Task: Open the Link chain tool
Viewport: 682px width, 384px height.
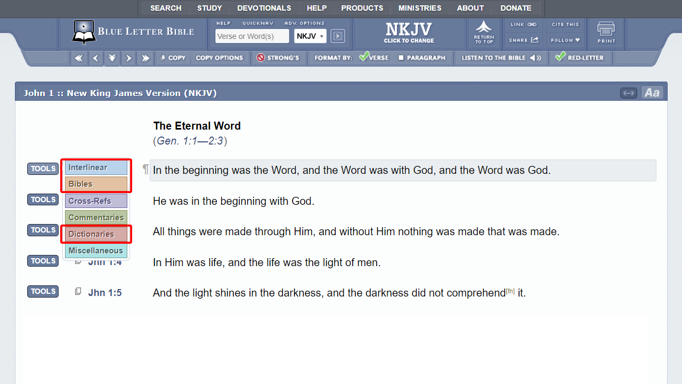Action: point(523,25)
